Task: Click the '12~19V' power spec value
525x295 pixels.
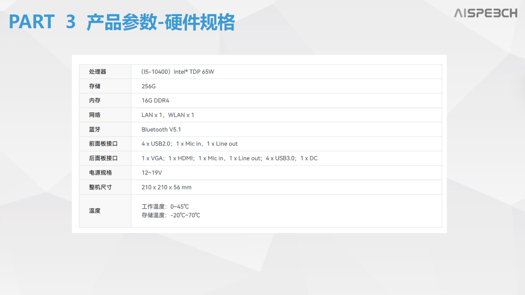Action: [152, 173]
